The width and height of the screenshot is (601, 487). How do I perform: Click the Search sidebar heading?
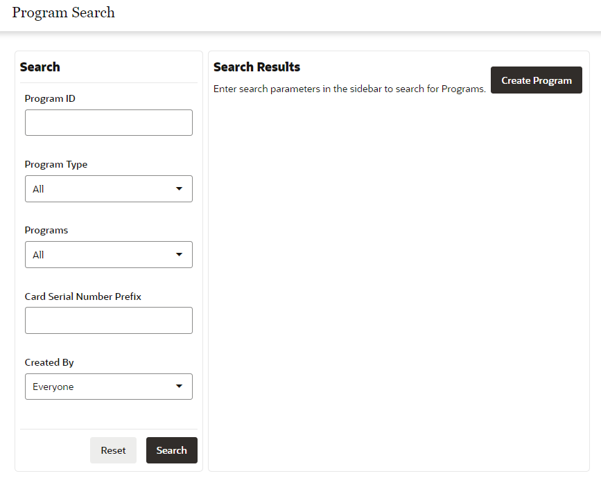[x=40, y=67]
